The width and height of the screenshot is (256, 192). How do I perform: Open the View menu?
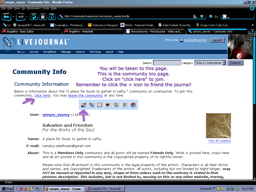click(17, 8)
